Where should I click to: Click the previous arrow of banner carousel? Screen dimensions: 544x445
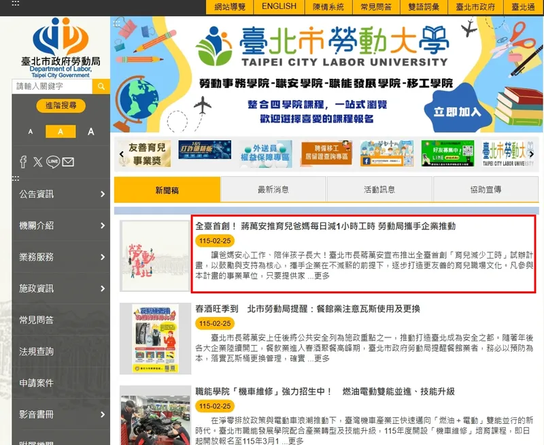click(x=122, y=154)
